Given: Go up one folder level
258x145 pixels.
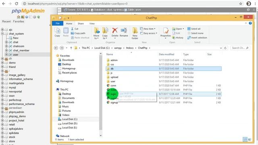Looking at the screenshot, I should (71, 48).
